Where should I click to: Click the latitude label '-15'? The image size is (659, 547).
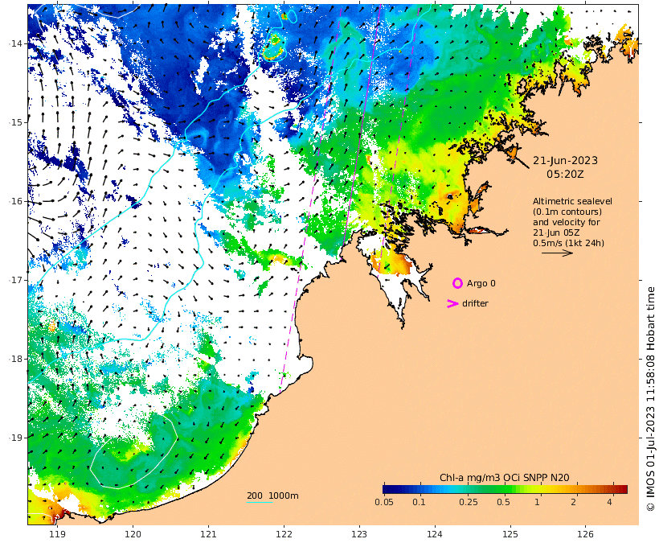pos(17,122)
